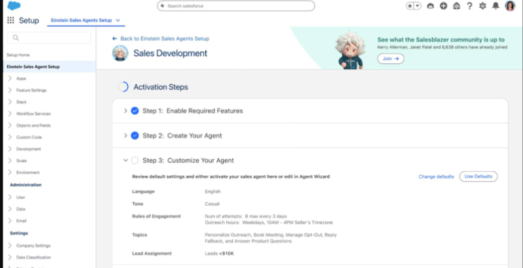
Task: Expand the Company Settings tree node
Action: [x=10, y=246]
